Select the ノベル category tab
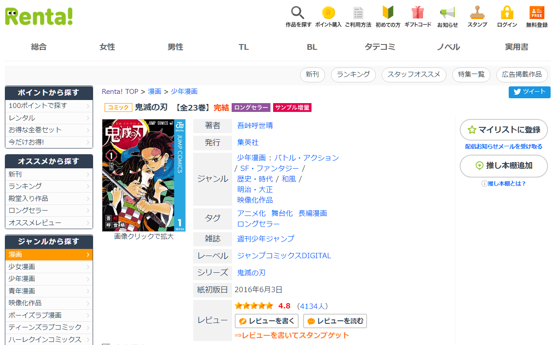559x345 pixels. 448,47
